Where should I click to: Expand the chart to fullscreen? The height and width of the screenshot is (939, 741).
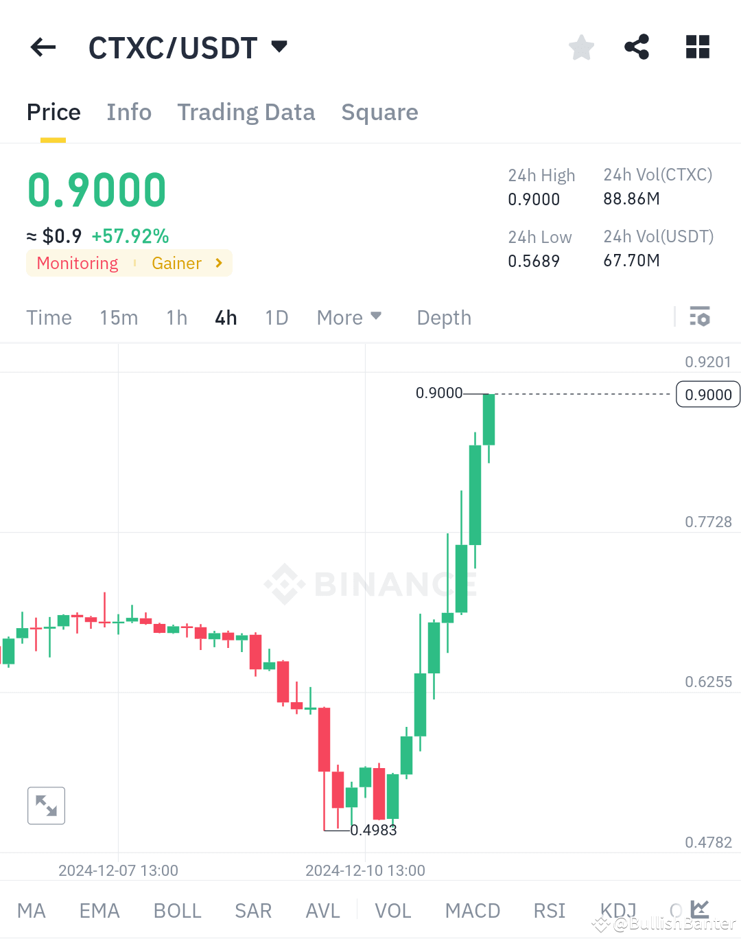pyautogui.click(x=45, y=805)
